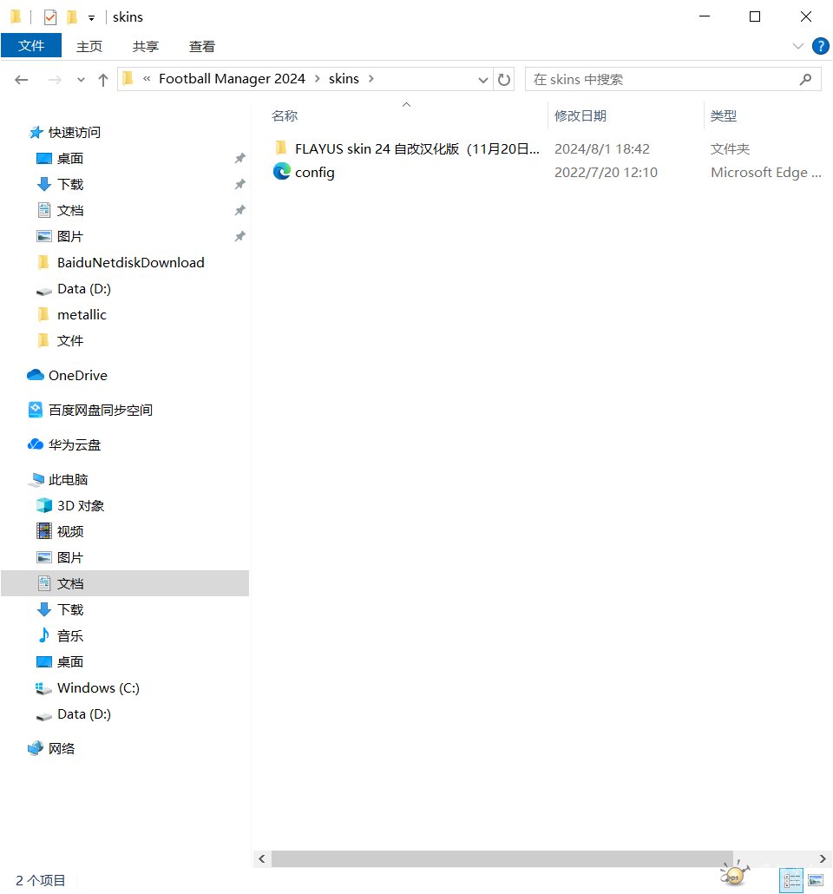Image resolution: width=833 pixels, height=894 pixels.
Task: Select the config file Edge icon
Action: [x=282, y=171]
